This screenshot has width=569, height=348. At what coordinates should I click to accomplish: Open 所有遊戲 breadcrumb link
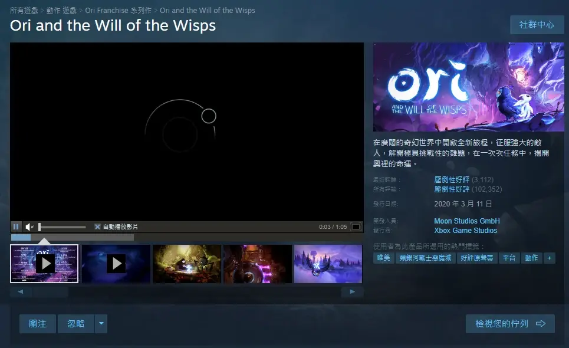click(x=24, y=11)
